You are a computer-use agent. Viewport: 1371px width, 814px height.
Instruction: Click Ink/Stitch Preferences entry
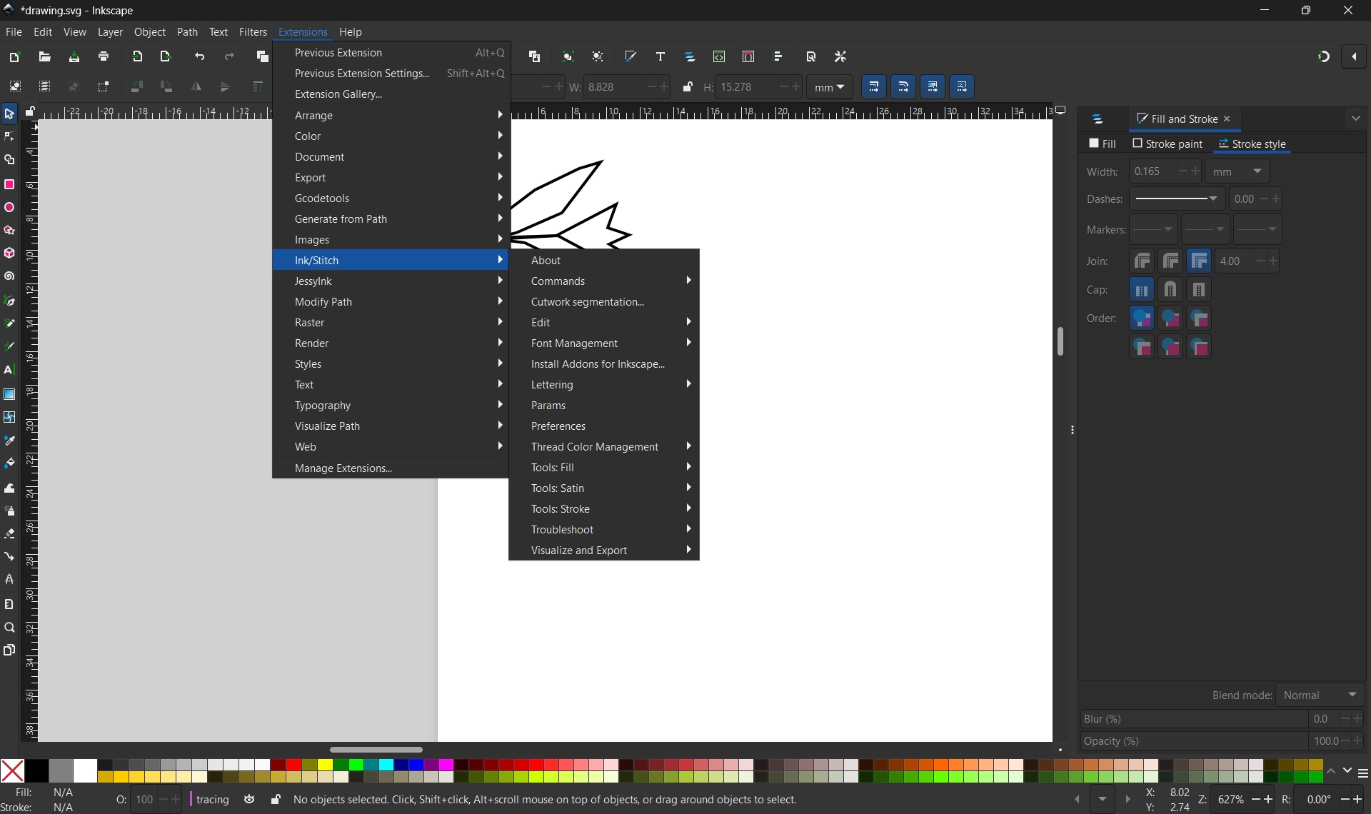pyautogui.click(x=604, y=426)
